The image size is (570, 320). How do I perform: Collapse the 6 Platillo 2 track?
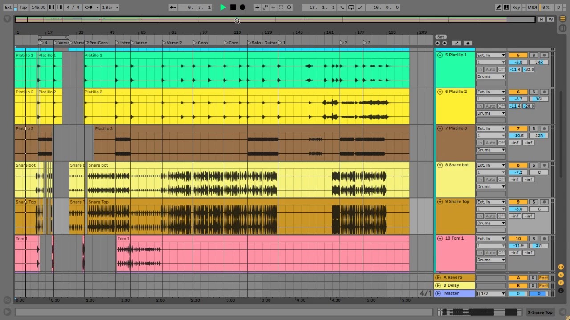[x=440, y=92]
